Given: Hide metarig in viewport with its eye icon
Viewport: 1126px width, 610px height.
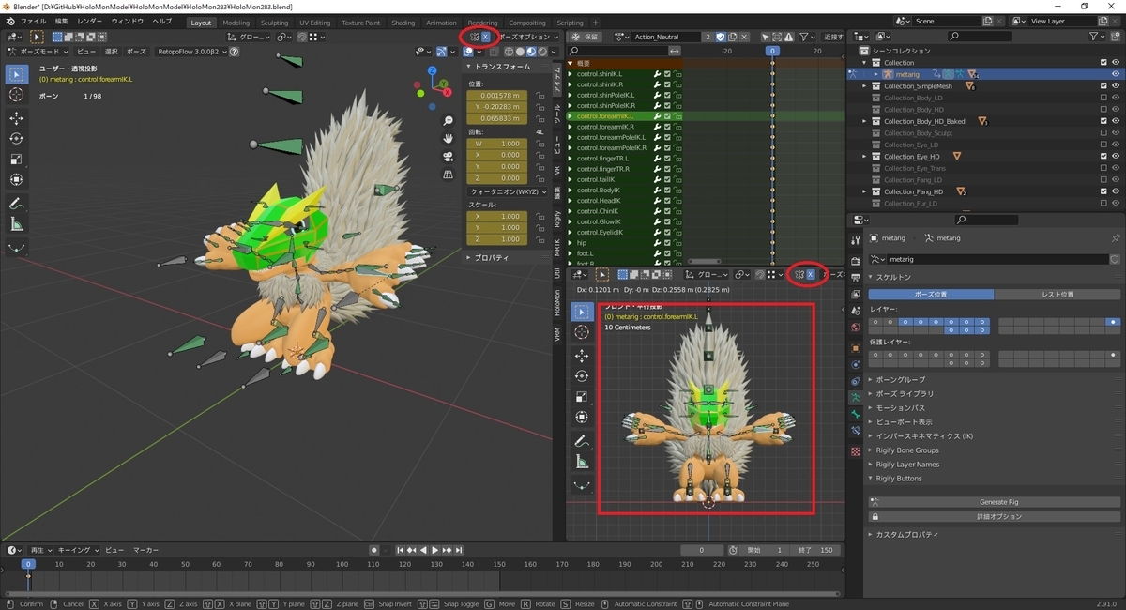Looking at the screenshot, I should tap(1116, 74).
